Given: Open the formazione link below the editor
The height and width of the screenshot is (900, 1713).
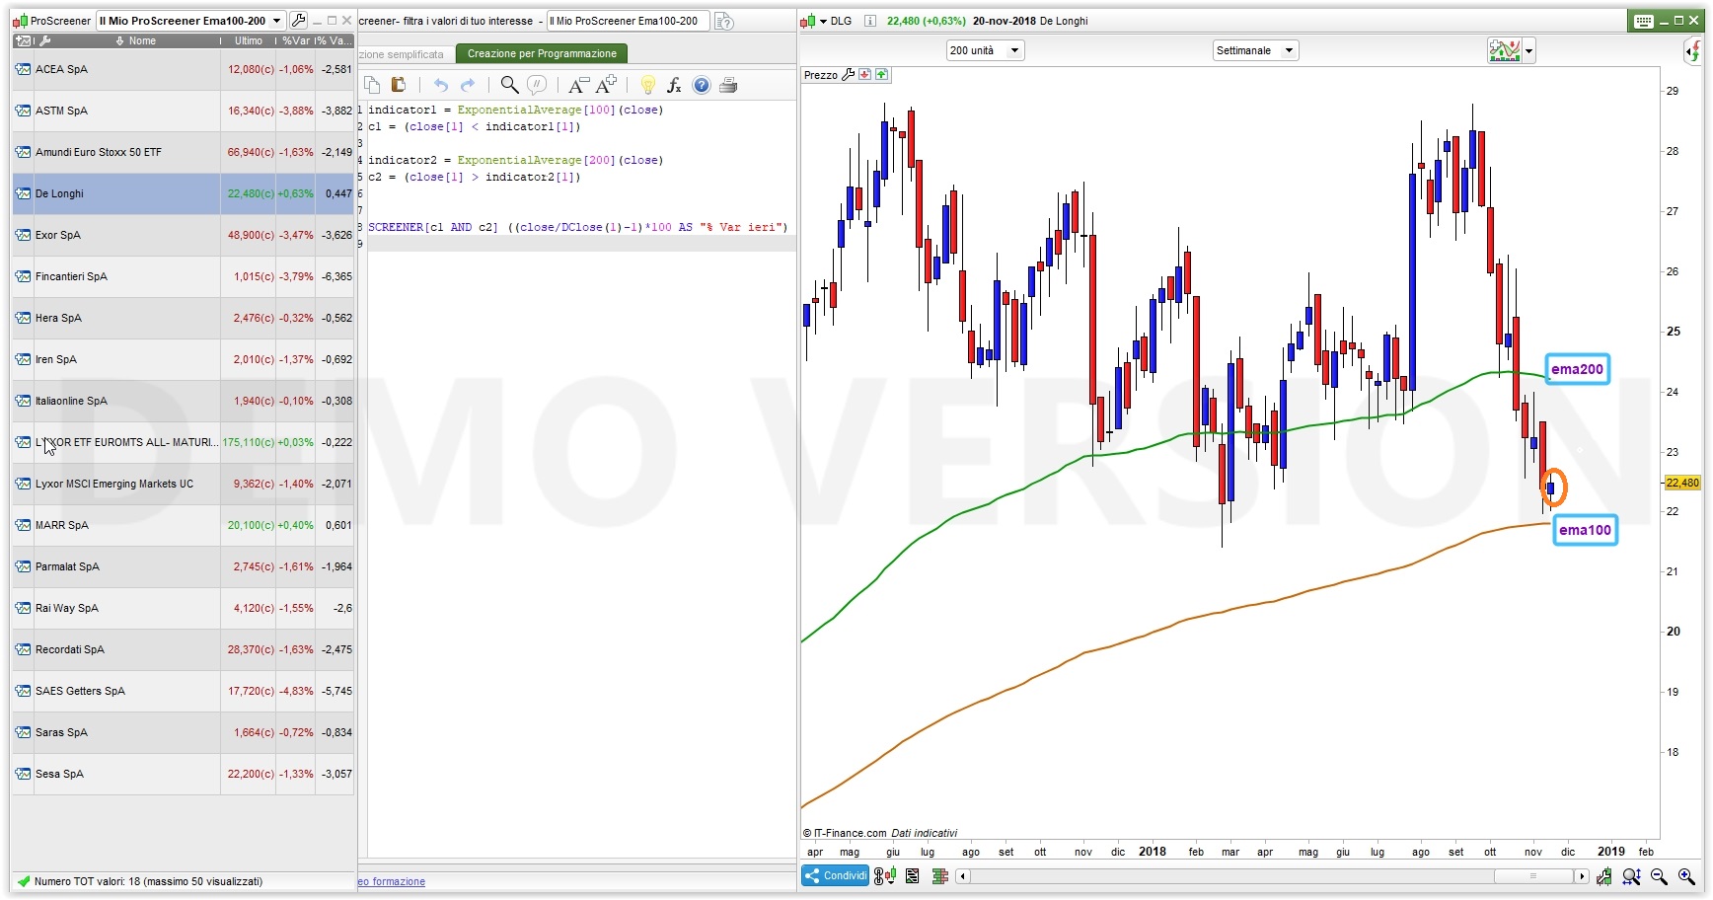Looking at the screenshot, I should coord(392,881).
